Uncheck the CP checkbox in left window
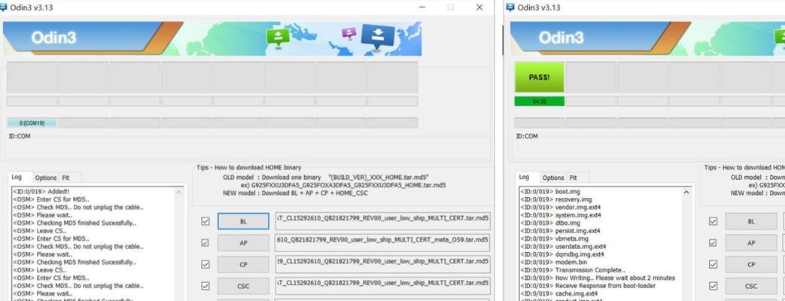Viewport: 785px width, 301px height. (x=205, y=264)
